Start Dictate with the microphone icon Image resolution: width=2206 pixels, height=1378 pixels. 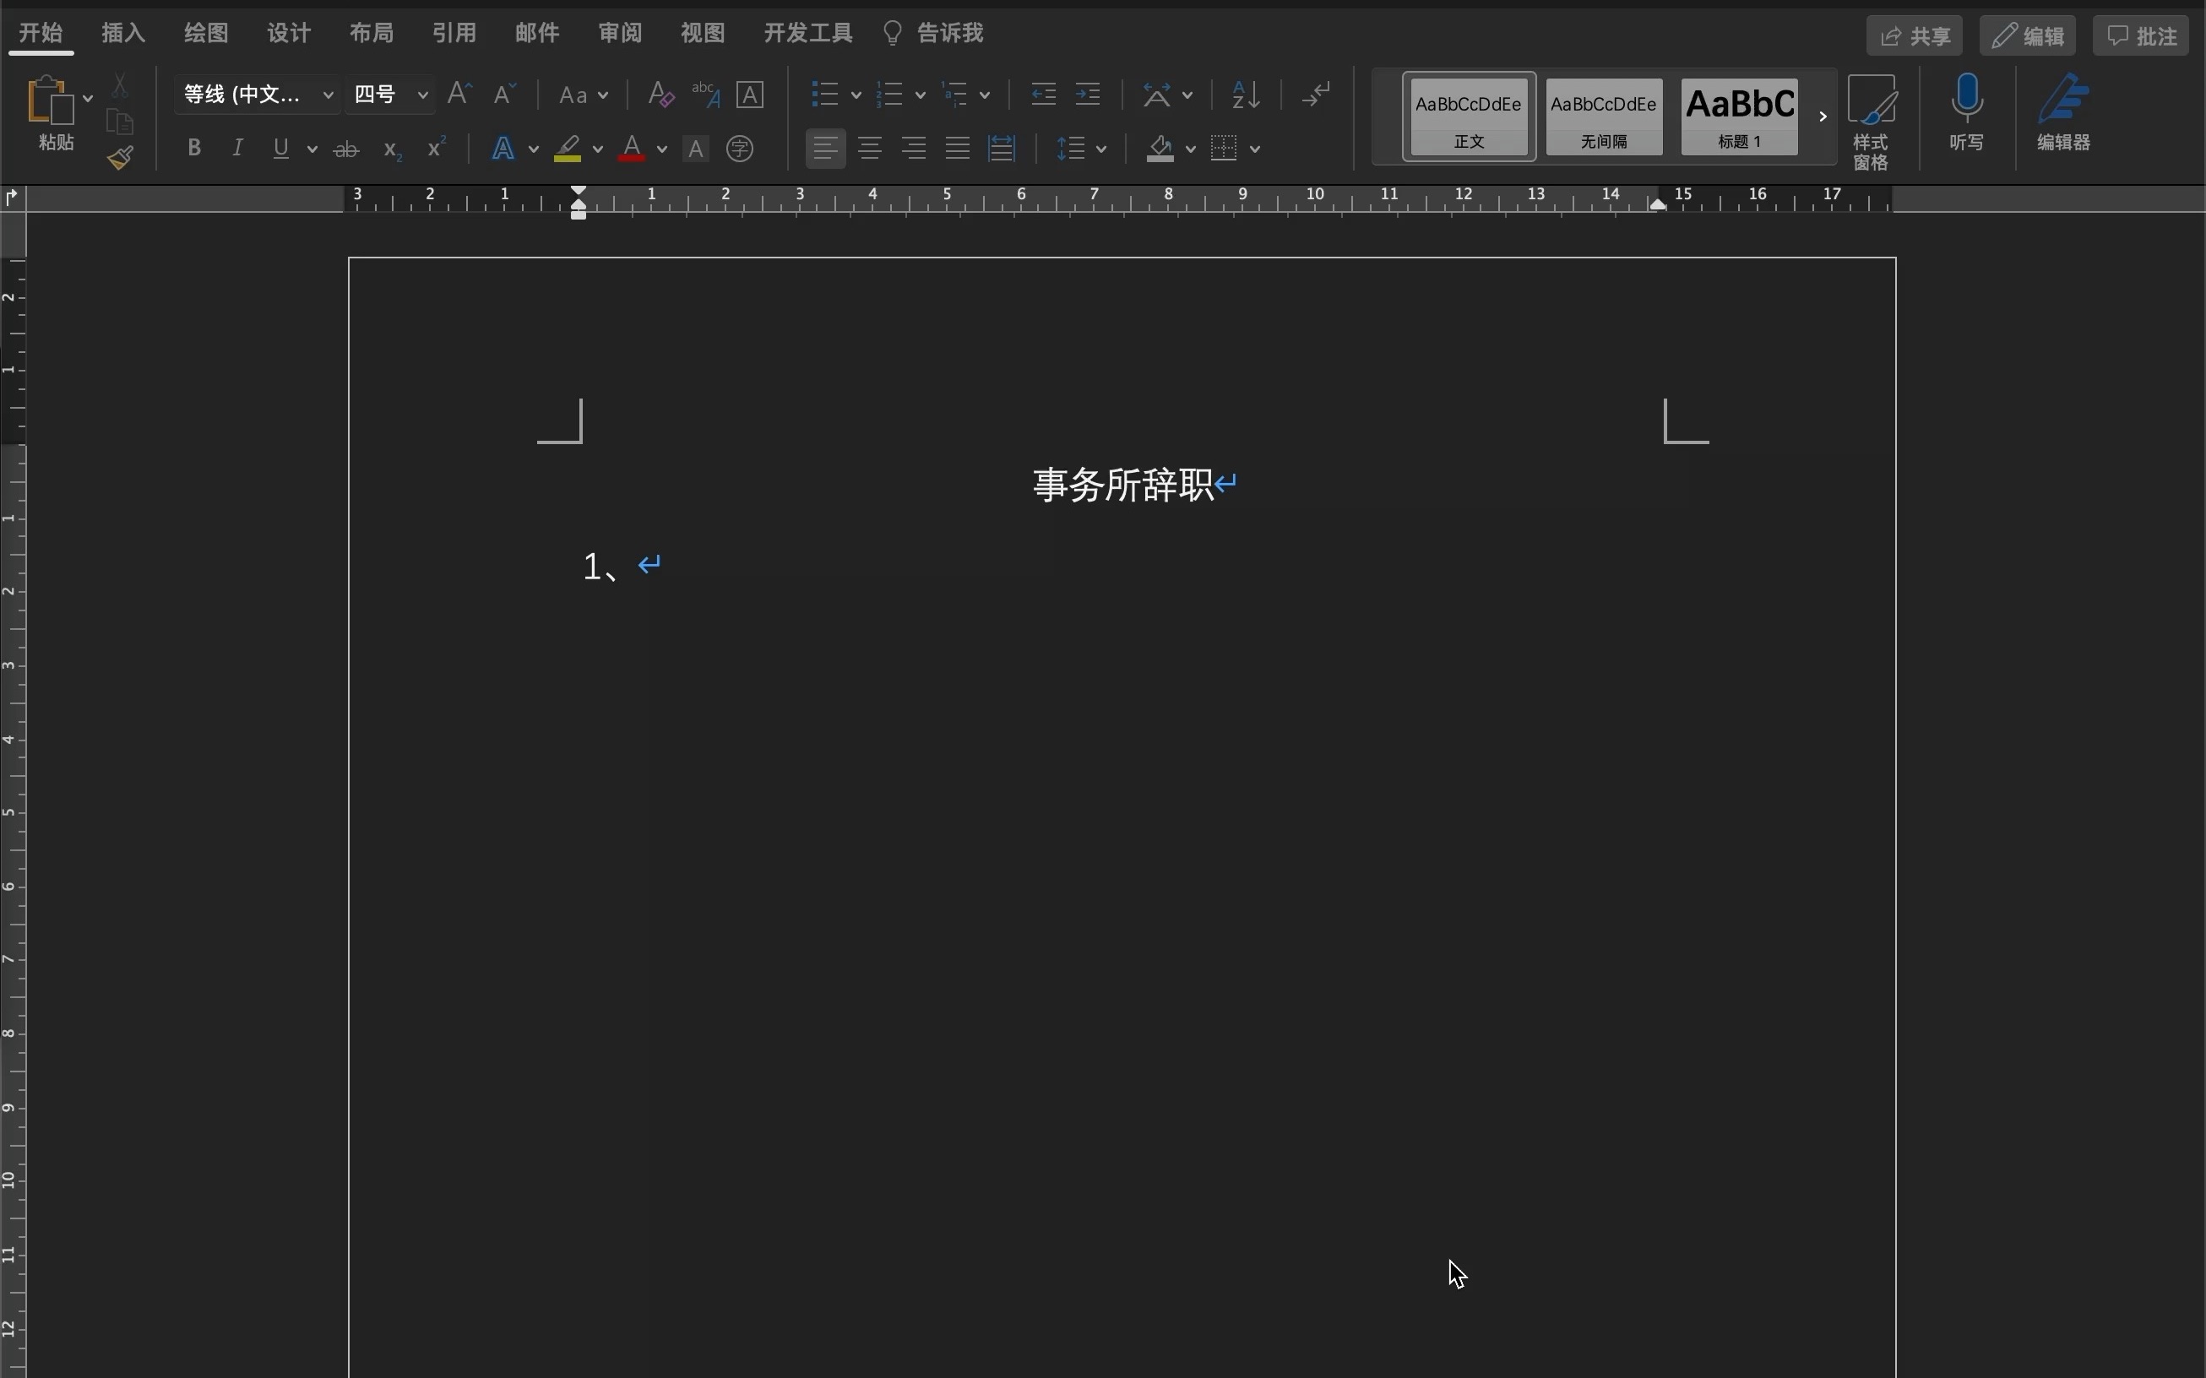(x=1966, y=113)
